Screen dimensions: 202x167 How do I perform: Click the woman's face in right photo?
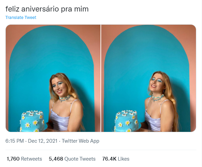pyautogui.click(x=156, y=82)
